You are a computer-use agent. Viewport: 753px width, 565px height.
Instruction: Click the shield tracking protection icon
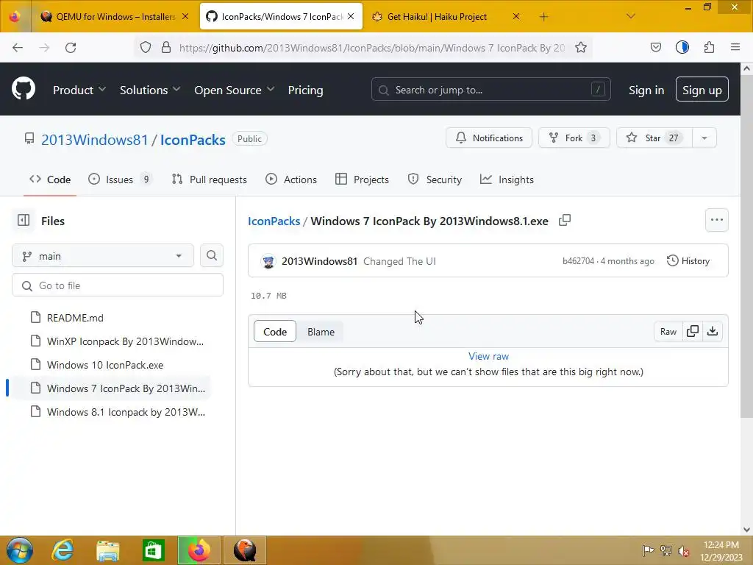click(146, 48)
